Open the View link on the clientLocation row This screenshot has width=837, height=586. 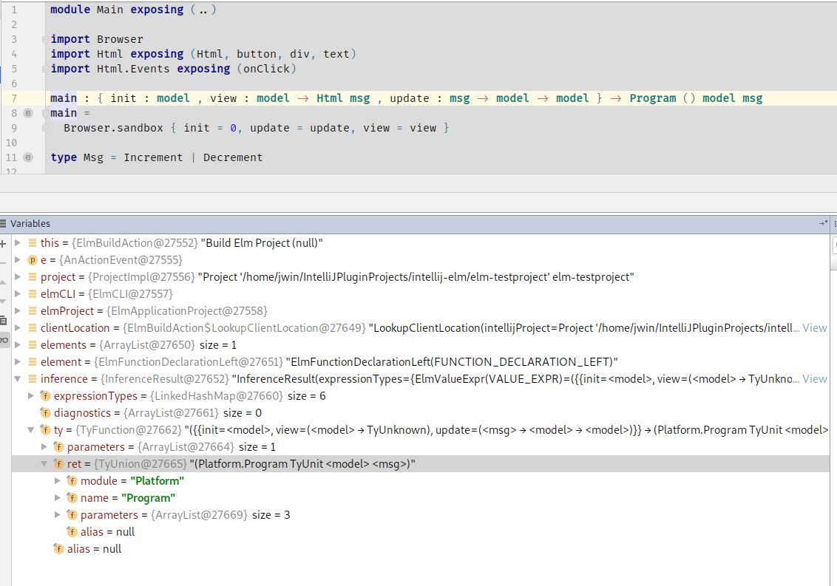814,327
